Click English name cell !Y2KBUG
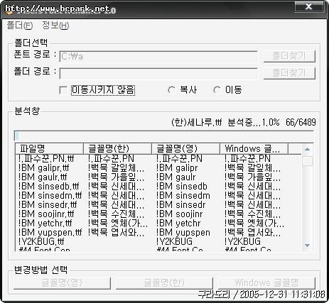This screenshot has height=303, width=329. (x=174, y=242)
